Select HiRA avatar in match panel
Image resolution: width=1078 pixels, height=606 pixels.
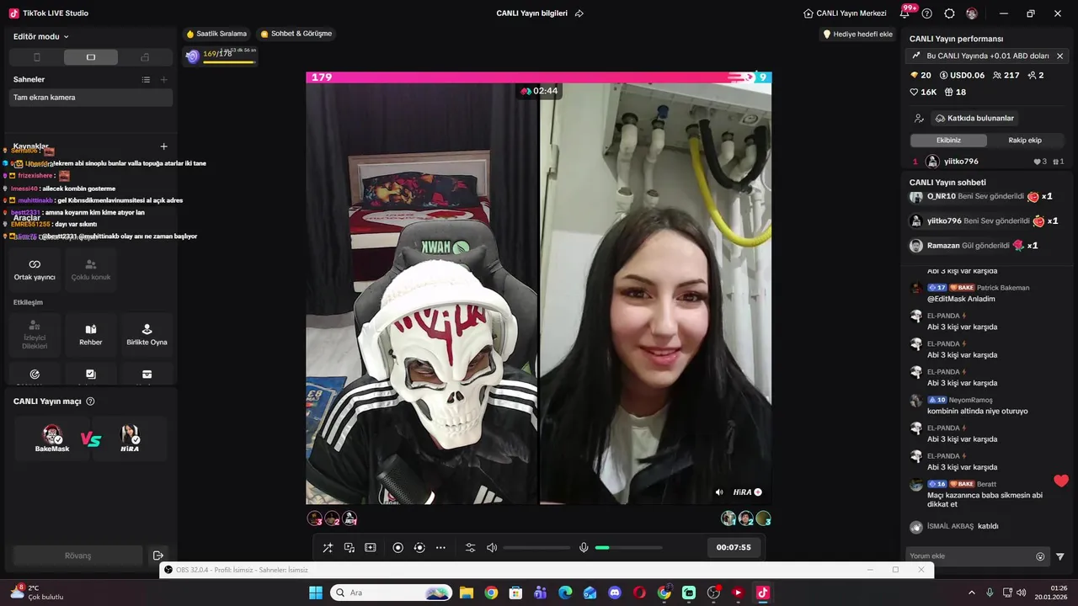130,435
